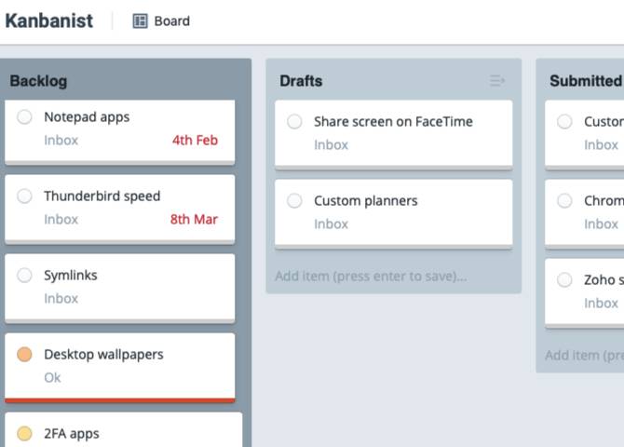This screenshot has height=447, width=624.
Task: Click the Kanbanist logo title
Action: click(x=48, y=20)
